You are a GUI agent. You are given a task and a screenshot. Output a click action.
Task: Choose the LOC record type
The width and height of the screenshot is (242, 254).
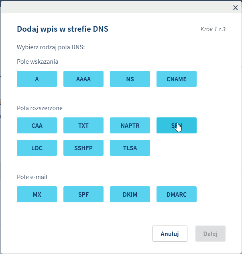click(x=37, y=148)
